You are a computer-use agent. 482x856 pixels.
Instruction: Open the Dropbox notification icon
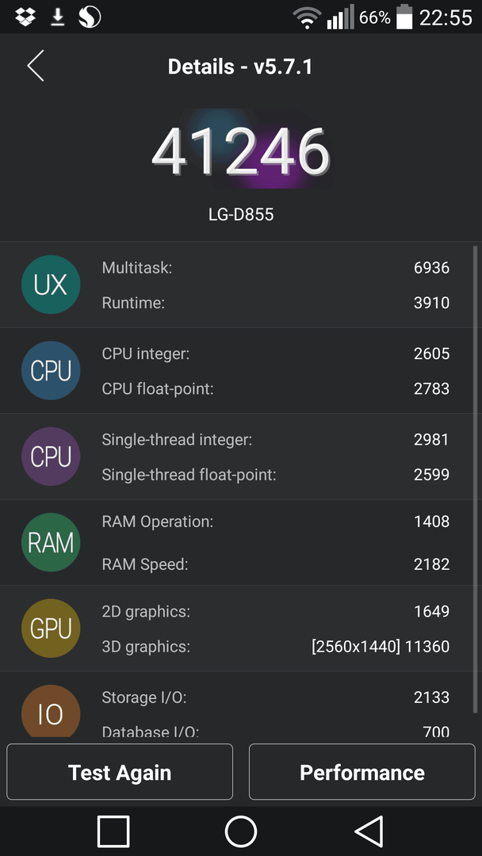click(25, 17)
